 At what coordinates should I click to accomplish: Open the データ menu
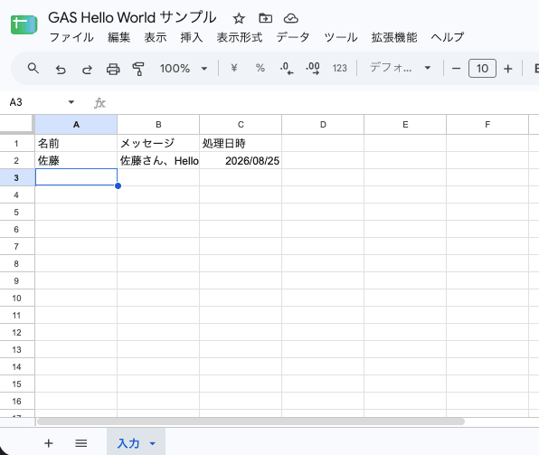tap(293, 37)
